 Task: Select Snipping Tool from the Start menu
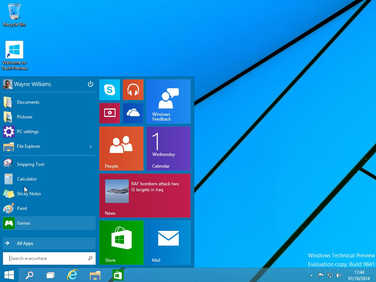[x=30, y=164]
